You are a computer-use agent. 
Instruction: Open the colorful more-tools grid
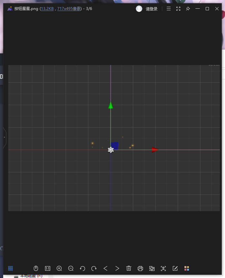pyautogui.click(x=187, y=268)
